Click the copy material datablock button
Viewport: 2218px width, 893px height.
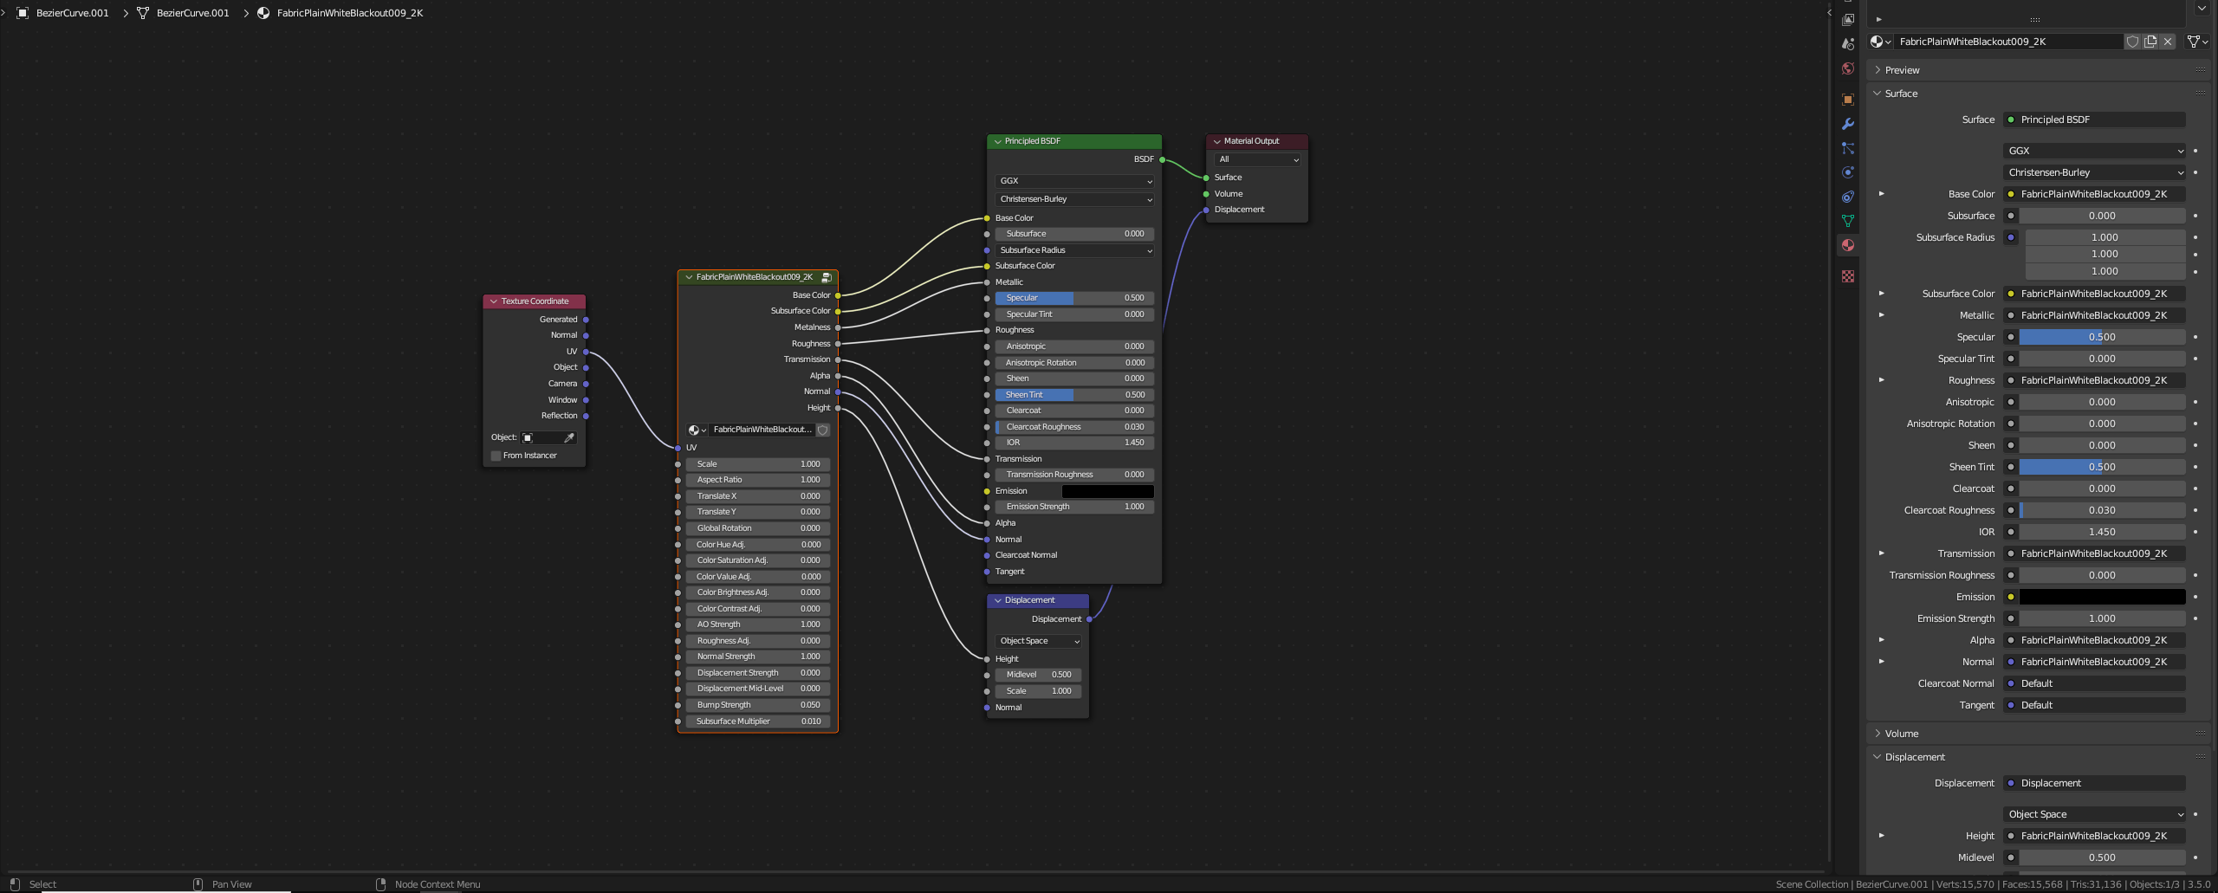click(x=2150, y=42)
